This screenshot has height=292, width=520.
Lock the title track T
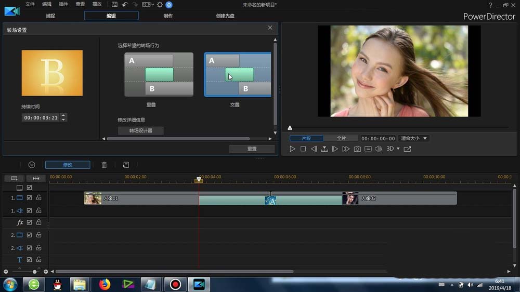point(38,260)
